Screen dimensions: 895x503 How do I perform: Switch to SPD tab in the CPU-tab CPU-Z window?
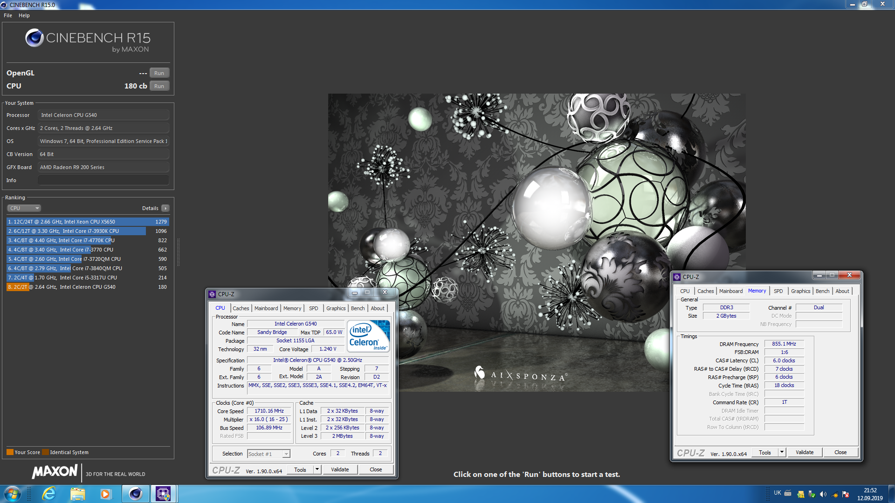point(314,308)
